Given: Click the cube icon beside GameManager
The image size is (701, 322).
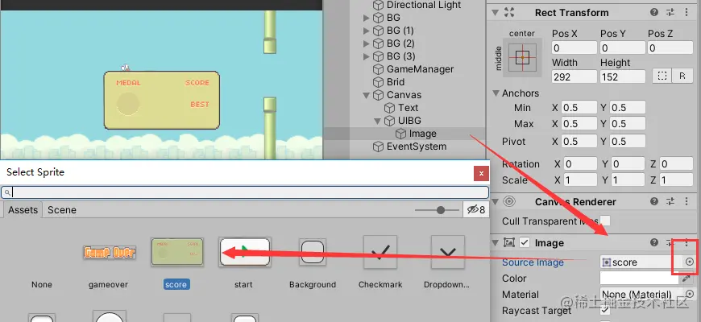Looking at the screenshot, I should [379, 69].
